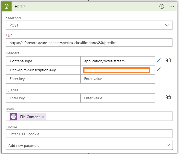Delete the Content-Type header row
Screen dimensions: 179x154
(x=159, y=60)
